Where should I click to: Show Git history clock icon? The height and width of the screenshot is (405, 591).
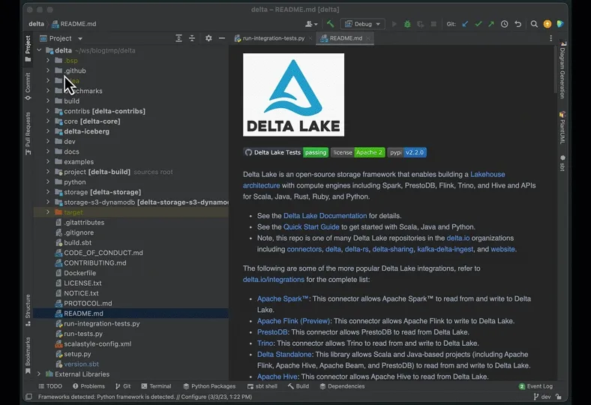click(504, 24)
